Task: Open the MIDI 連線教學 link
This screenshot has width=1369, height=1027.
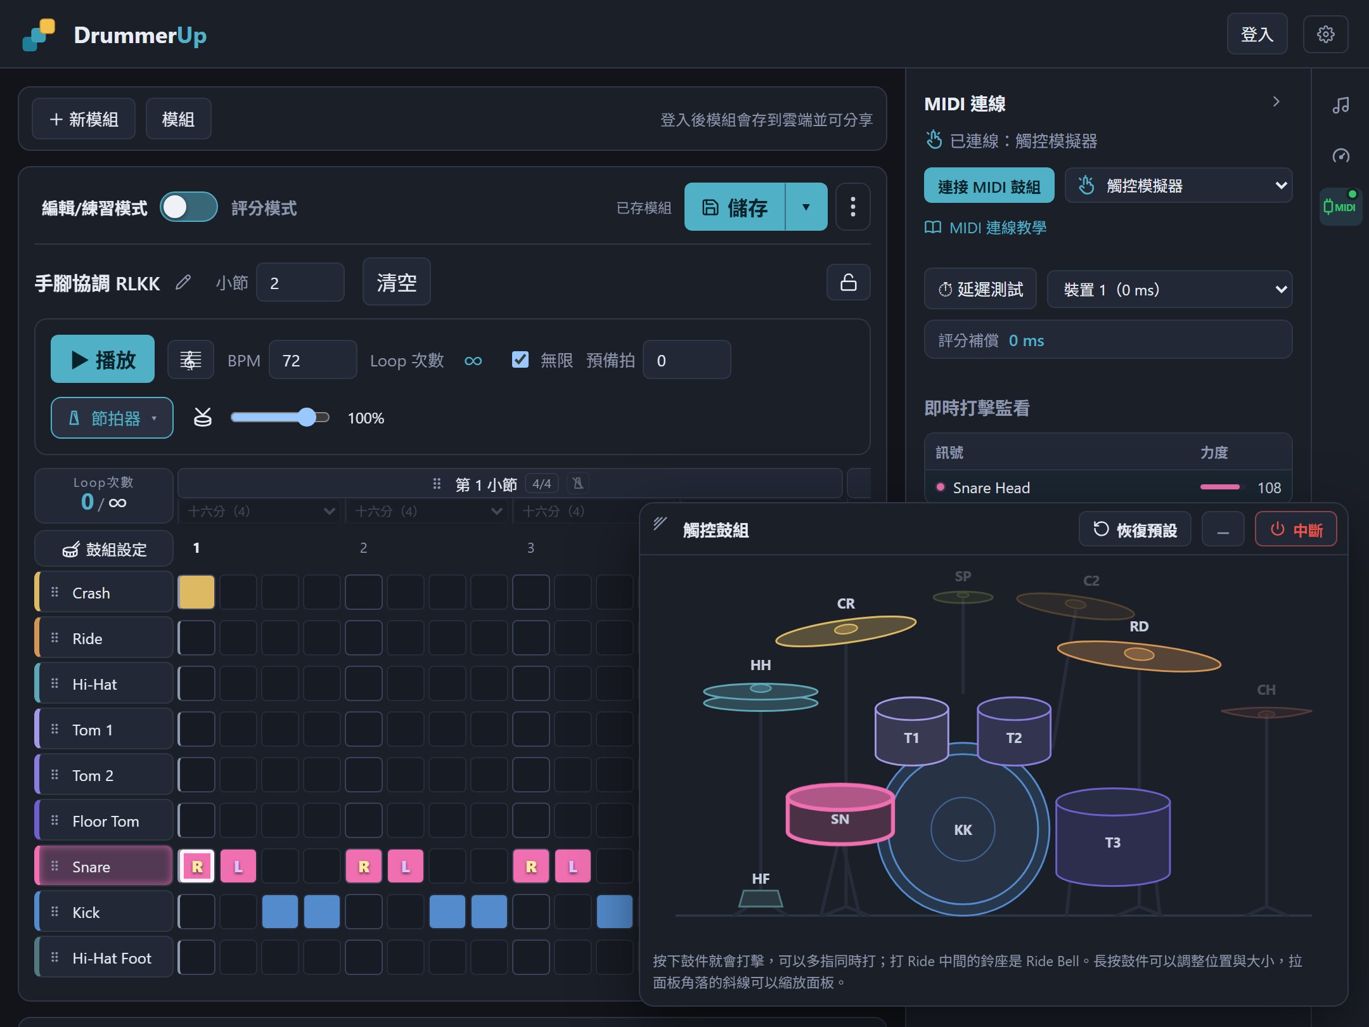Action: pyautogui.click(x=986, y=227)
